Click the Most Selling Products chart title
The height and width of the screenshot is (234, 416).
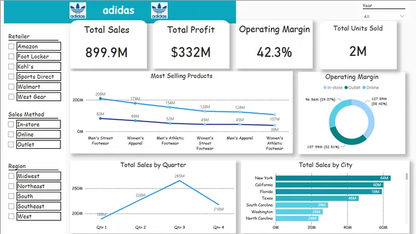click(x=181, y=76)
